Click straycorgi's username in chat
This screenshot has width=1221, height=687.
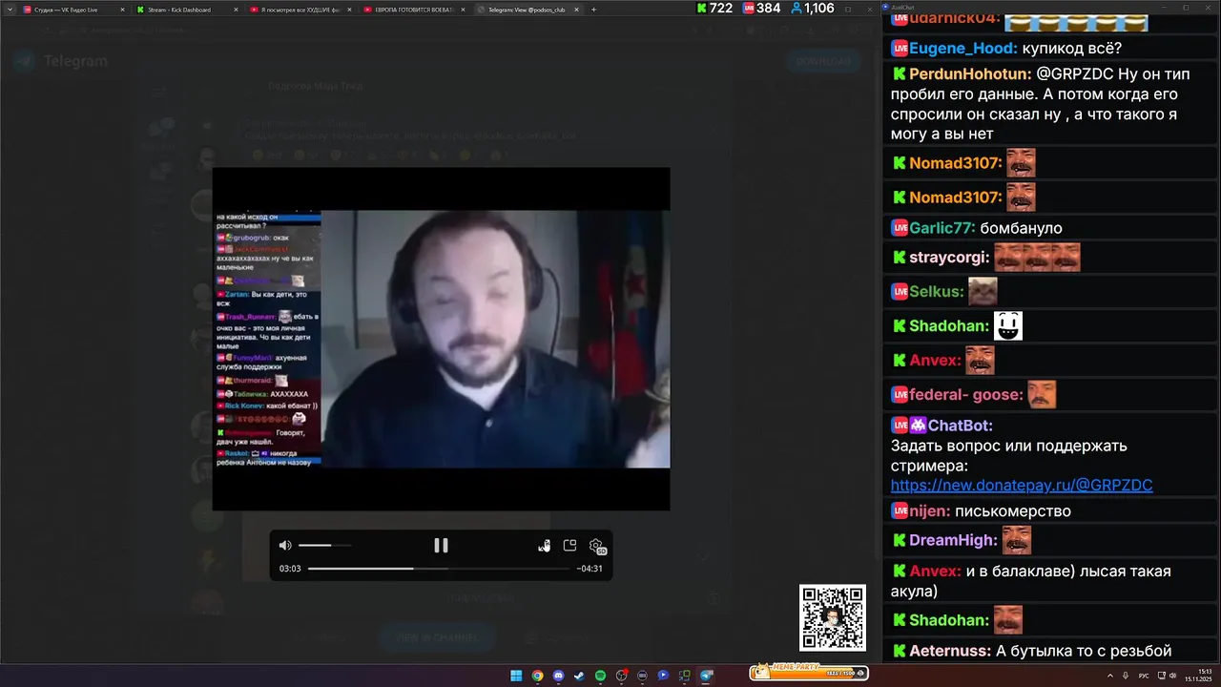tap(948, 258)
